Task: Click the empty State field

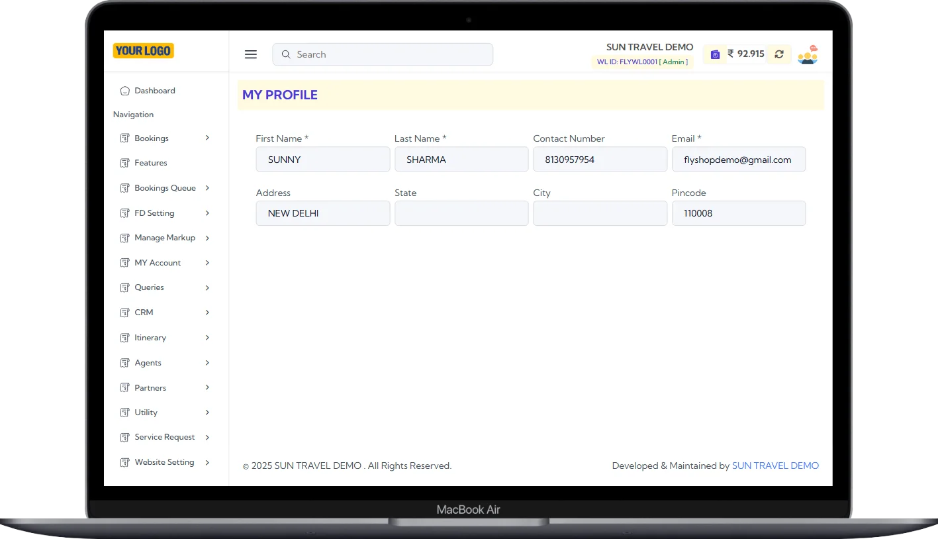Action: [461, 213]
